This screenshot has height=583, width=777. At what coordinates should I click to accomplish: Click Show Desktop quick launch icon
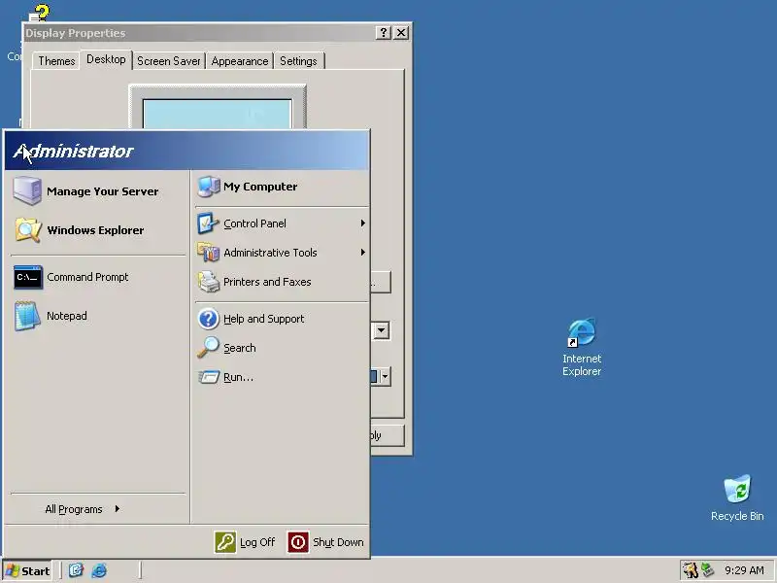[x=76, y=570]
